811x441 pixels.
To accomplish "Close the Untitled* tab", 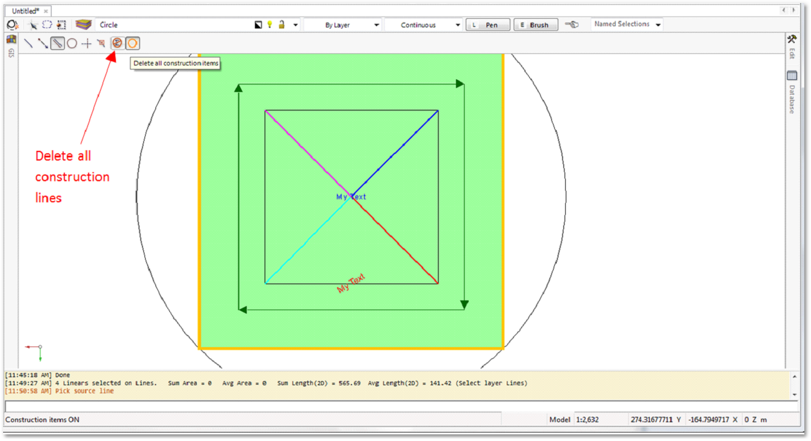I will (46, 12).
